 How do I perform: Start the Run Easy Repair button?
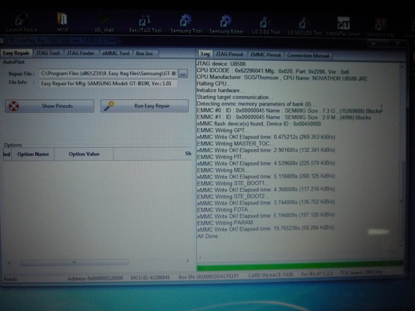point(145,106)
